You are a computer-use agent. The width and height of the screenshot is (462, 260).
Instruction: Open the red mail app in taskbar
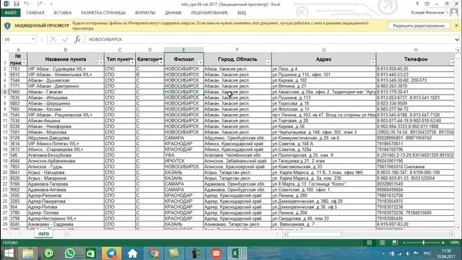point(217,253)
